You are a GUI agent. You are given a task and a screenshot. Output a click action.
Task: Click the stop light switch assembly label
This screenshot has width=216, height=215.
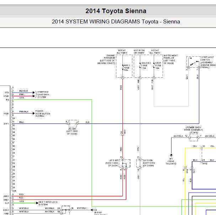point(209,62)
